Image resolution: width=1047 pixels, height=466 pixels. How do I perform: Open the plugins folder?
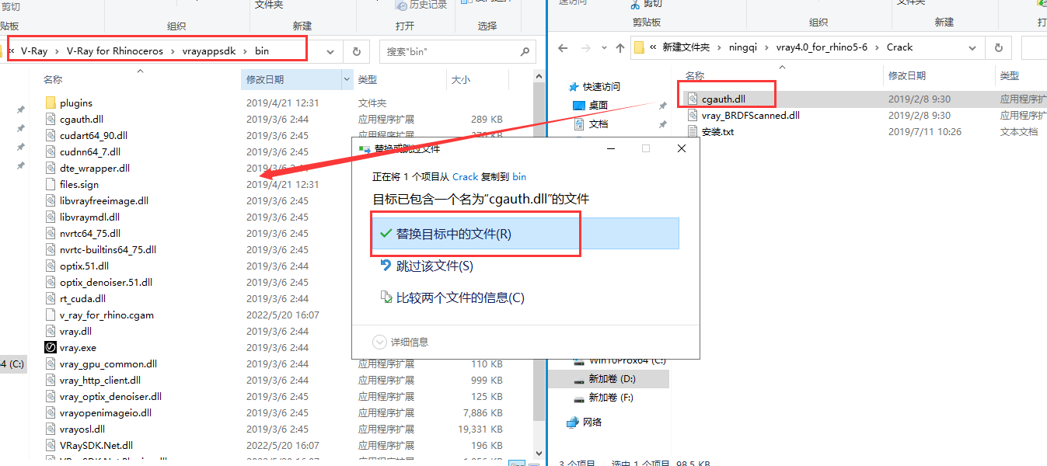(x=75, y=103)
